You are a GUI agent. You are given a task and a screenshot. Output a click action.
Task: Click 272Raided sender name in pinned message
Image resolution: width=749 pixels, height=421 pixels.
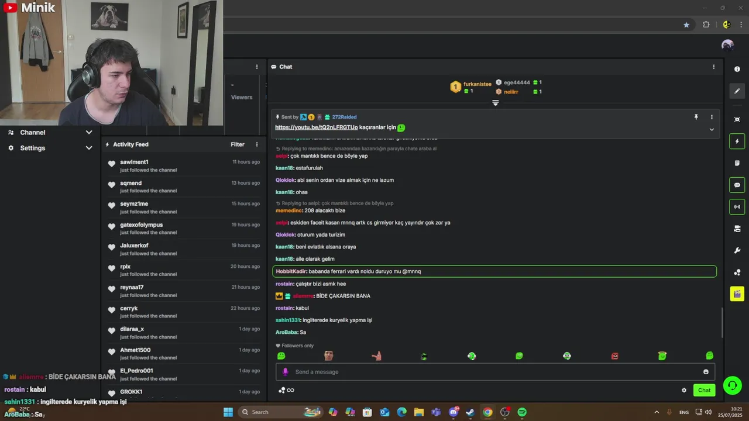pos(344,117)
